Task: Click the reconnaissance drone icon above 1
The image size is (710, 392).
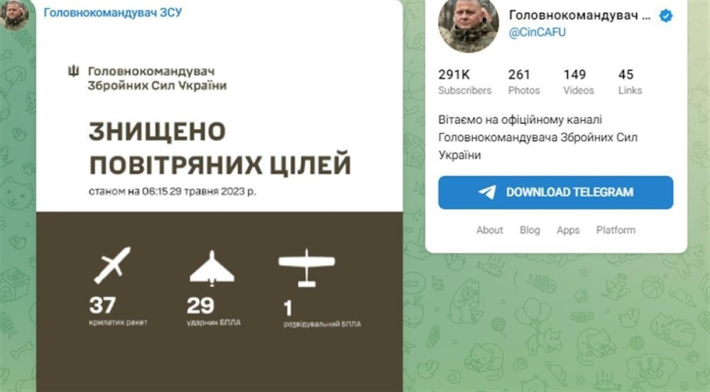Action: 307,268
